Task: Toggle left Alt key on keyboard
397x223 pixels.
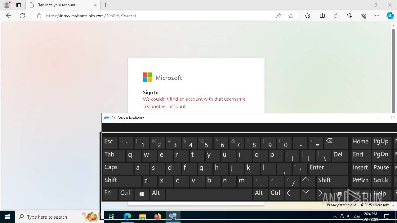Action: 158,194
